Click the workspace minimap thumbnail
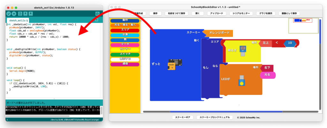The image size is (327, 128). pos(303,26)
